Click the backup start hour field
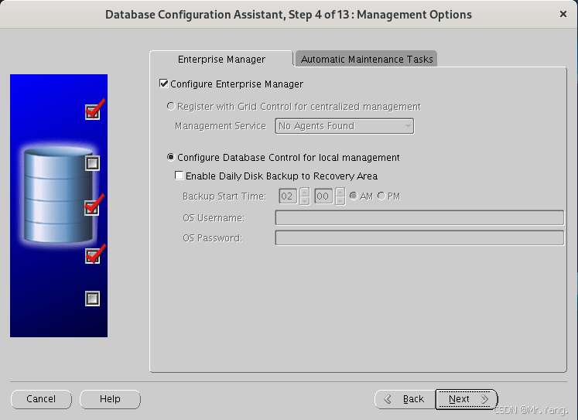The image size is (578, 420). (288, 196)
